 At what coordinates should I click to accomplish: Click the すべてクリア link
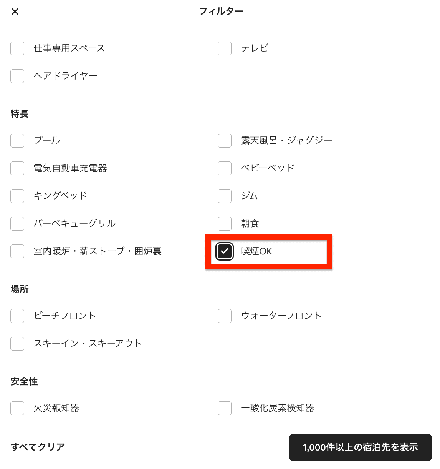click(x=38, y=447)
